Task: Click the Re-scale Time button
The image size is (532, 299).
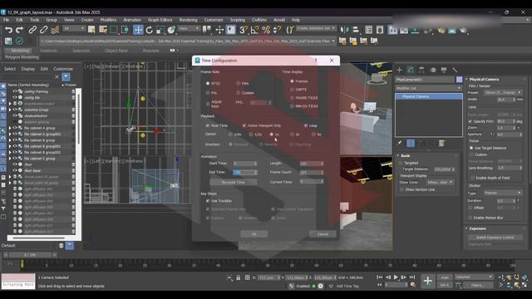Action: pos(233,183)
